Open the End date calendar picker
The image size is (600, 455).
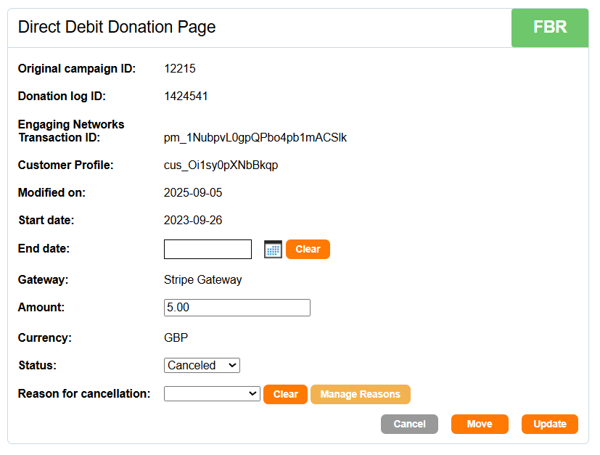tap(273, 250)
